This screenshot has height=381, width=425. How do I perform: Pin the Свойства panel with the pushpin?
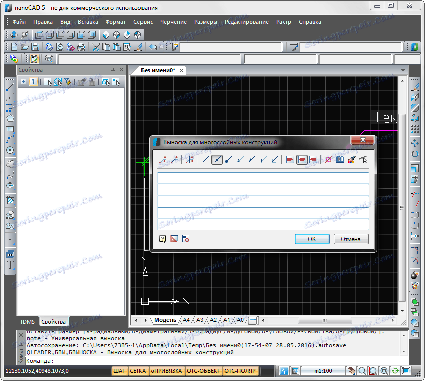pyautogui.click(x=113, y=70)
